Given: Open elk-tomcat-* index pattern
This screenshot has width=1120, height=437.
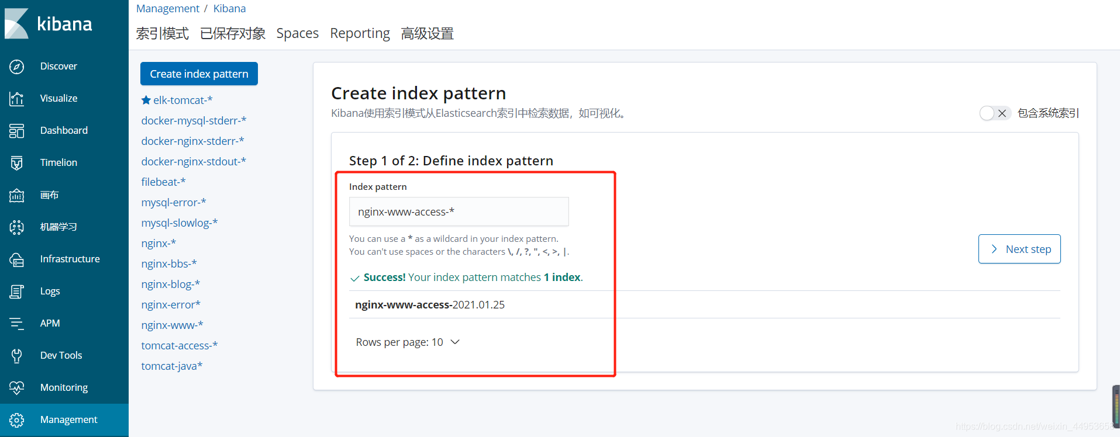Looking at the screenshot, I should (183, 100).
